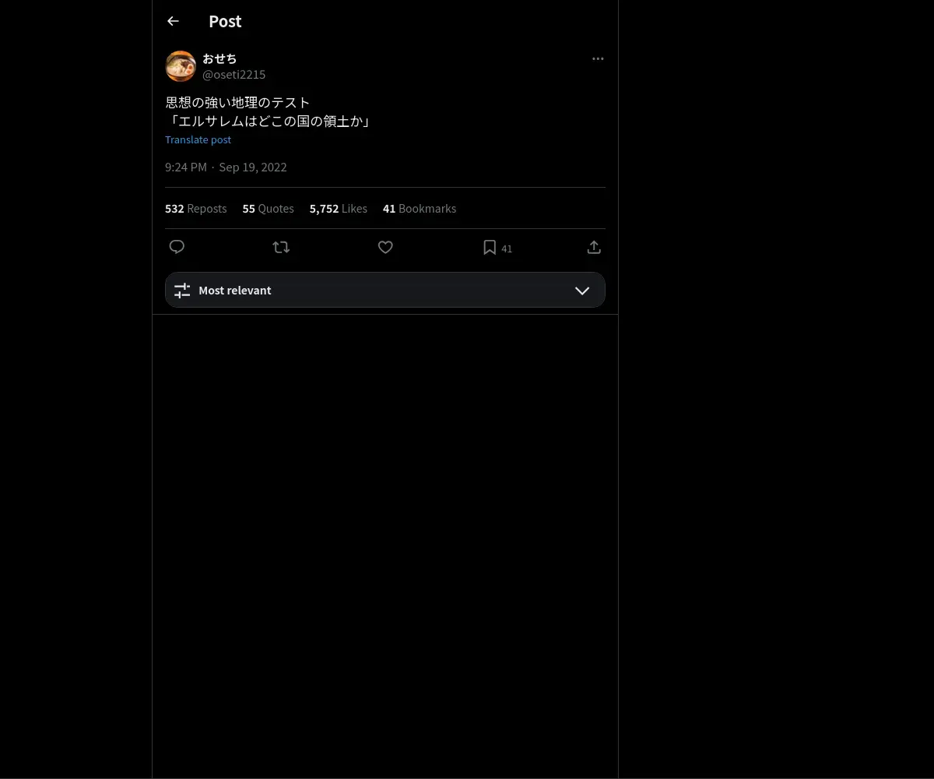Open the 9:24 PM Sep 19, 2022 timestamp
934x779 pixels.
point(226,167)
